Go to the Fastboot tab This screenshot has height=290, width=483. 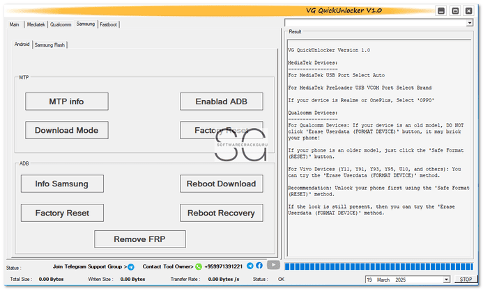point(109,24)
